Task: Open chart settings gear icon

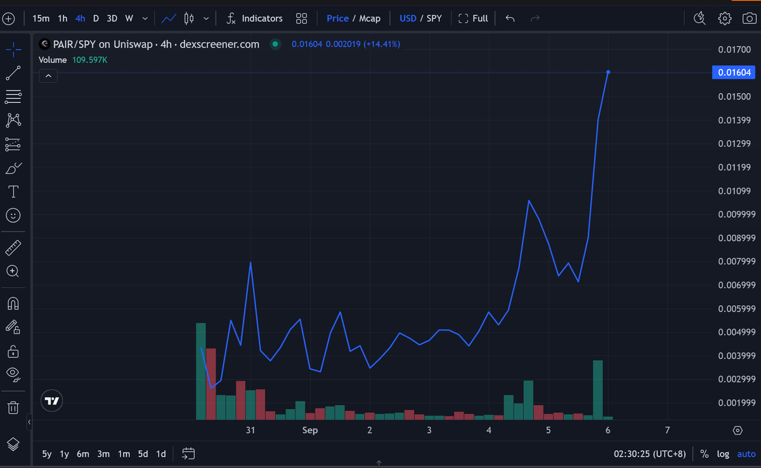Action: click(x=725, y=18)
